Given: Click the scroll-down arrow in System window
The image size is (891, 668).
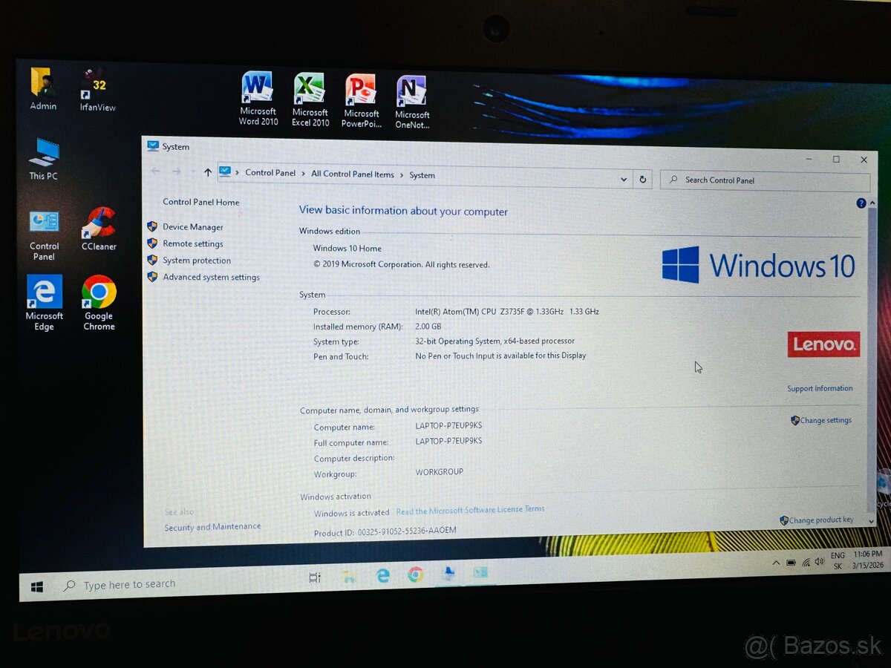Looking at the screenshot, I should (870, 521).
